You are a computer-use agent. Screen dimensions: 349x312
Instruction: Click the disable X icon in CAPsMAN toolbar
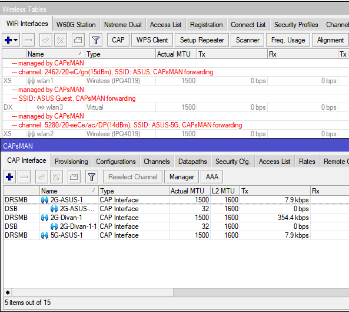click(x=56, y=177)
